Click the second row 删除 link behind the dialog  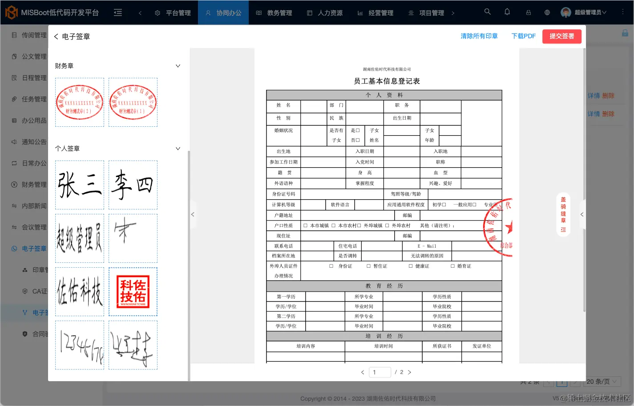[x=608, y=114]
